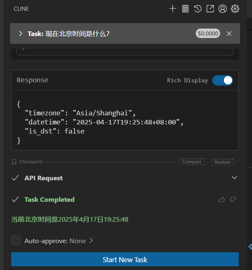Expand the API Request details chevron
252x270 pixels.
(x=234, y=177)
